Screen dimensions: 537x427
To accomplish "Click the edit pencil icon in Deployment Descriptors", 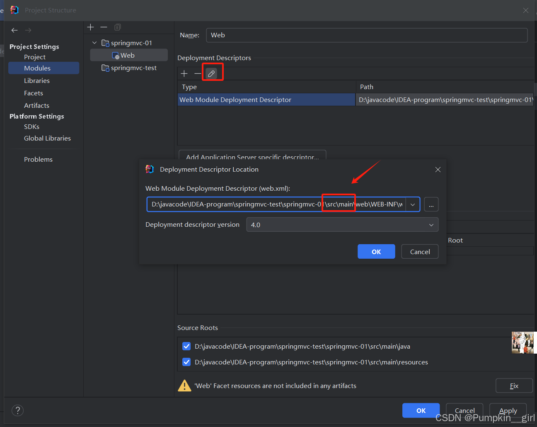I will pyautogui.click(x=211, y=74).
